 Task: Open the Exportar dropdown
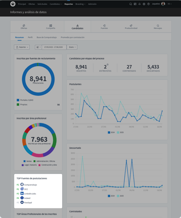pyautogui.click(x=22, y=47)
